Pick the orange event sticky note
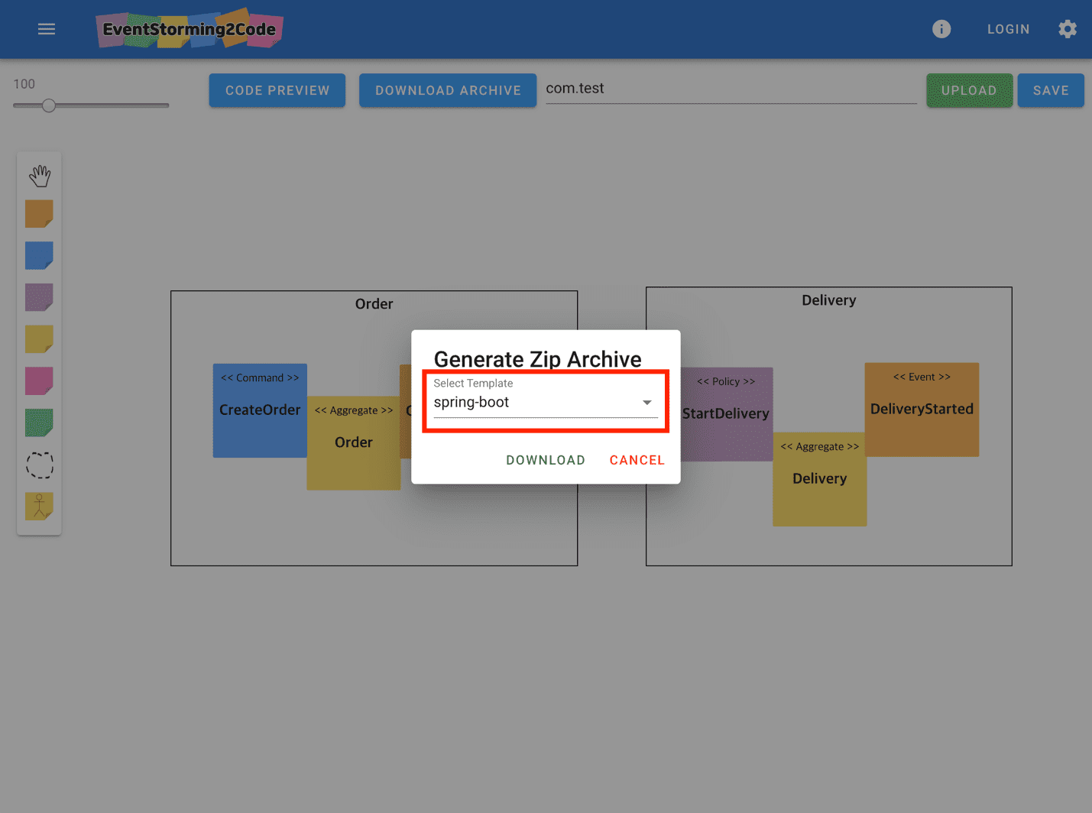Viewport: 1092px width, 813px height. tap(39, 214)
